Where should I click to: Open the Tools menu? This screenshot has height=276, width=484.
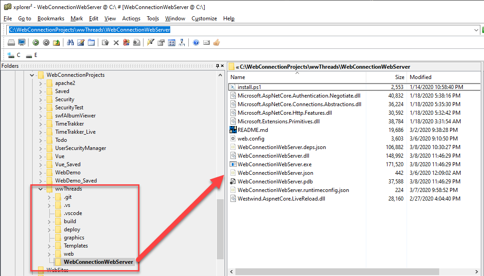click(x=153, y=19)
